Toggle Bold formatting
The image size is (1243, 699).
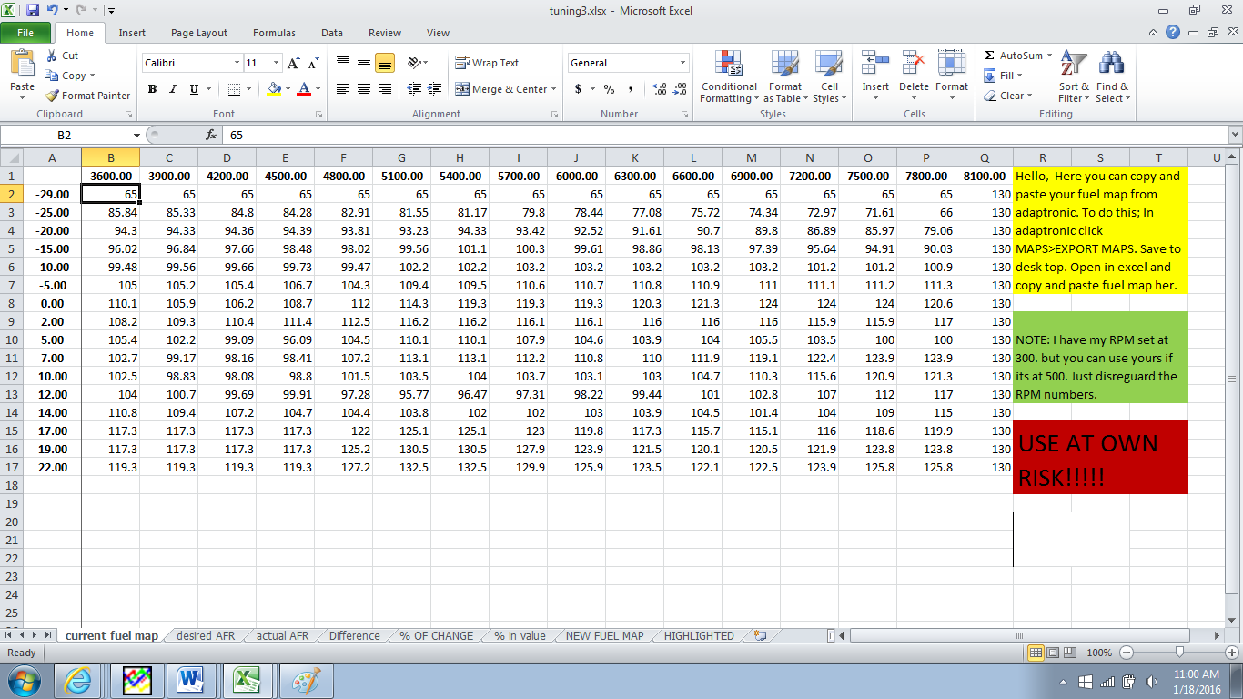(152, 89)
